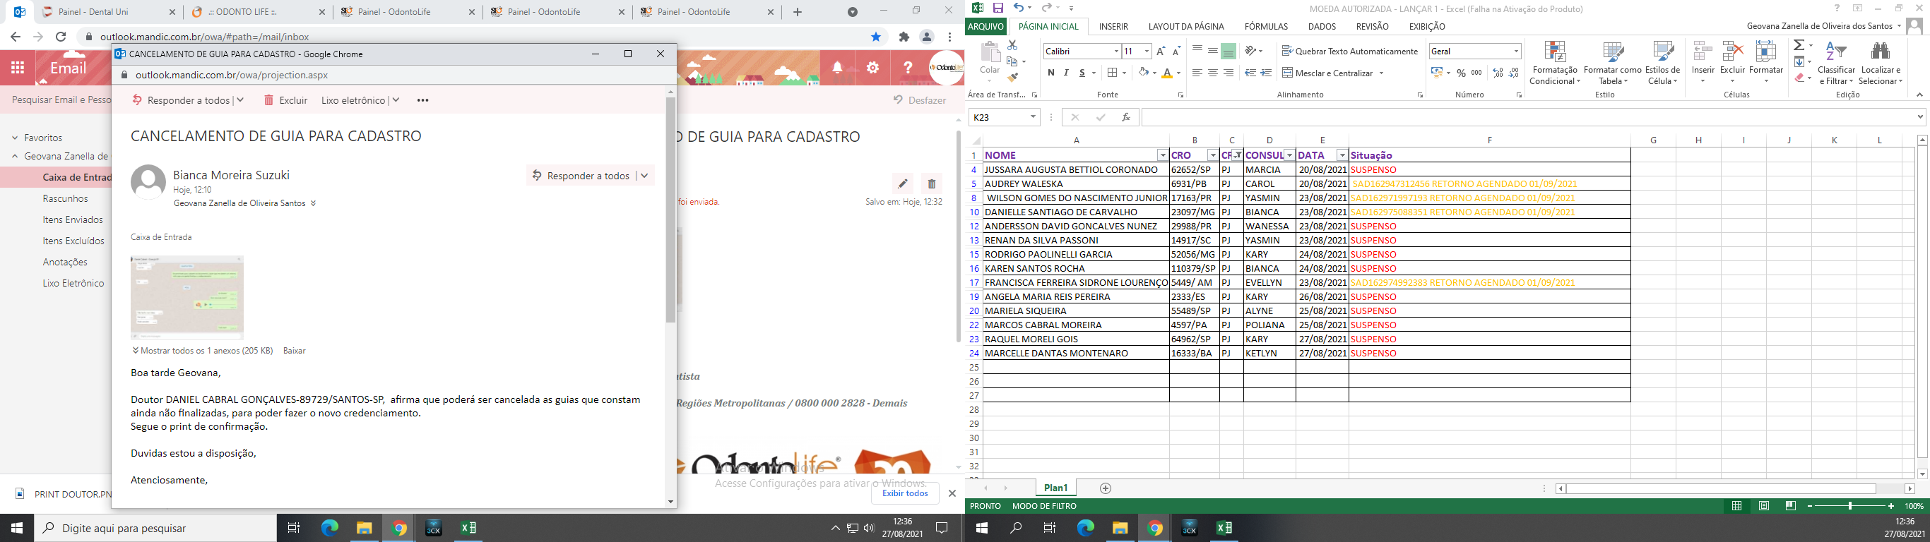
Task: Click the Format Painter brush icon
Action: tap(1013, 78)
